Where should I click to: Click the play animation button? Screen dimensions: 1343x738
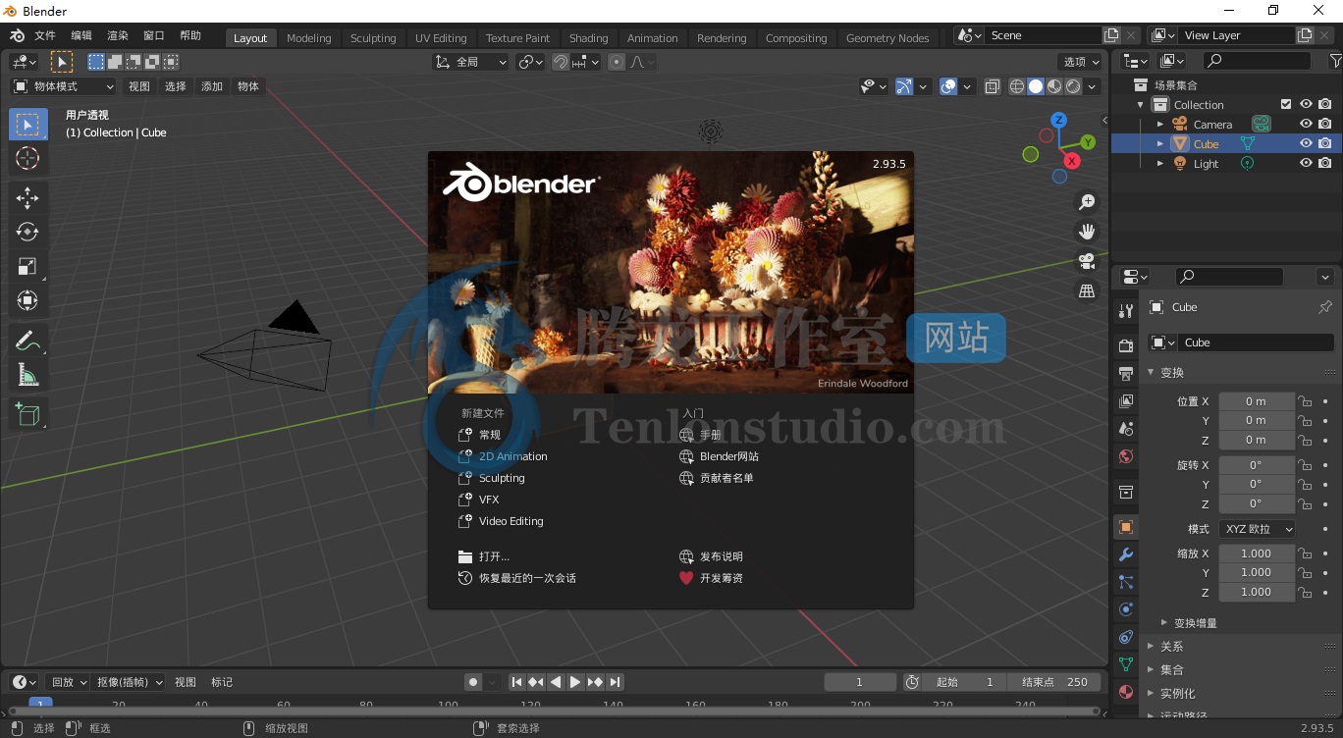[x=575, y=682]
